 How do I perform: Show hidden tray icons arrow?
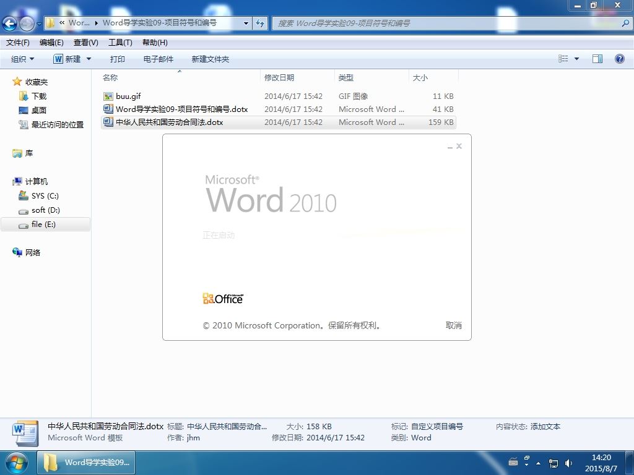pos(538,463)
